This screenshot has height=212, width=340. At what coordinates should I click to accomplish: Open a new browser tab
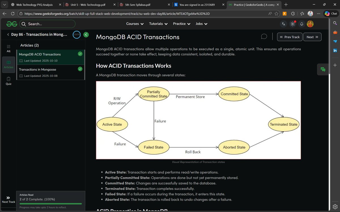point(286,5)
